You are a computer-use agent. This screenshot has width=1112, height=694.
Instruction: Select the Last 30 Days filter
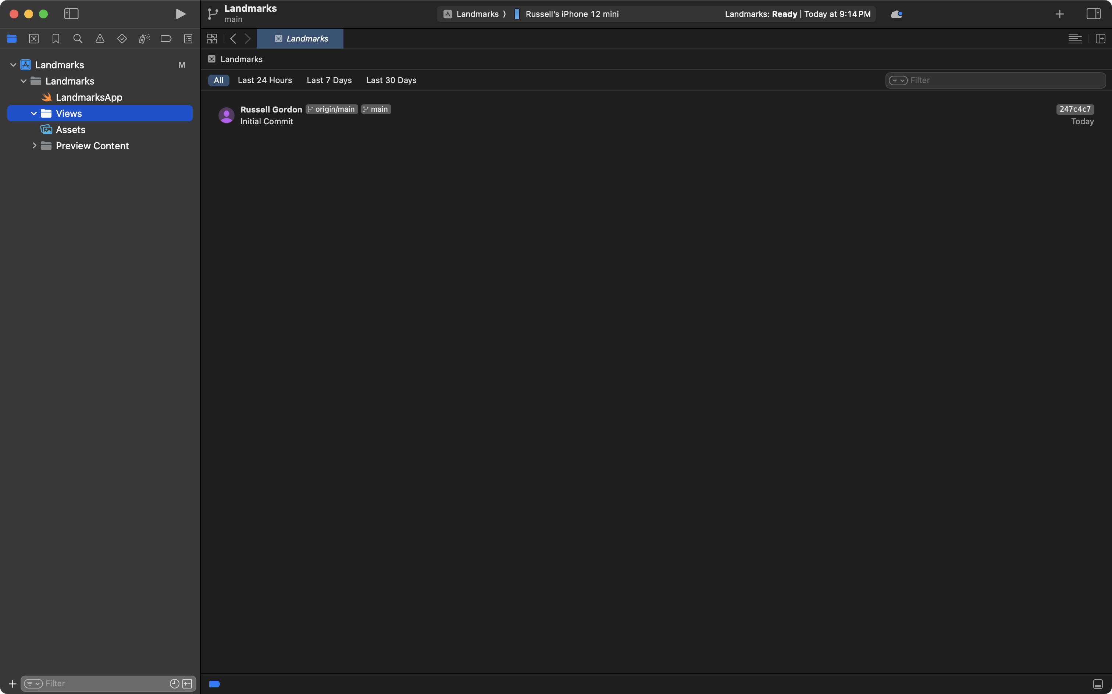point(391,80)
